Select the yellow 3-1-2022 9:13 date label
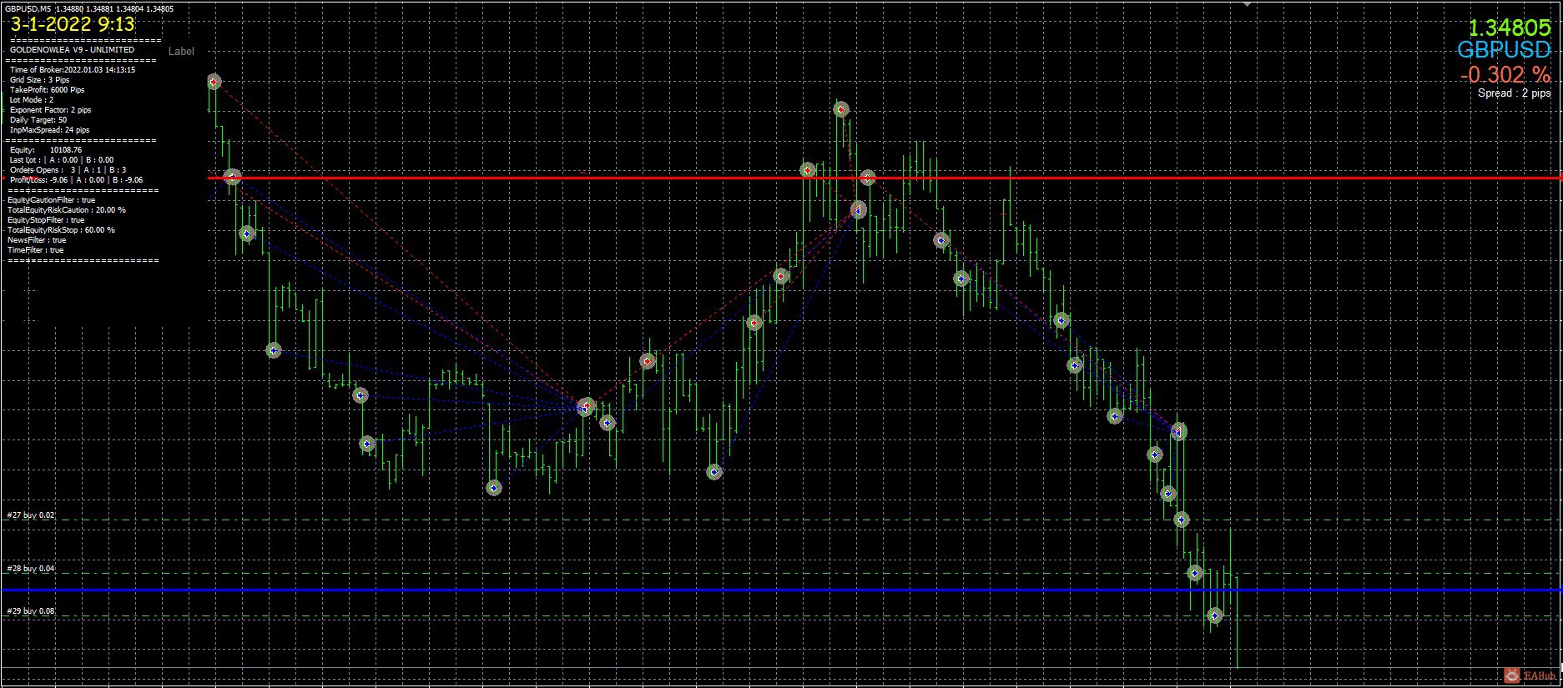Screen dimensions: 1563x688 click(x=73, y=25)
